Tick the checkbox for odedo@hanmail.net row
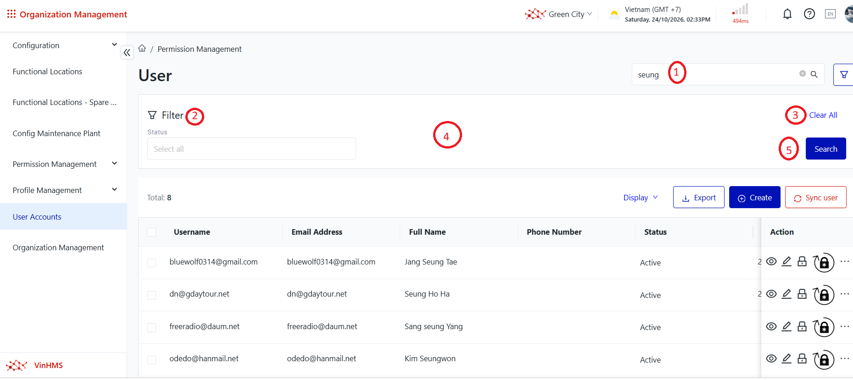853x380 pixels. [x=152, y=360]
